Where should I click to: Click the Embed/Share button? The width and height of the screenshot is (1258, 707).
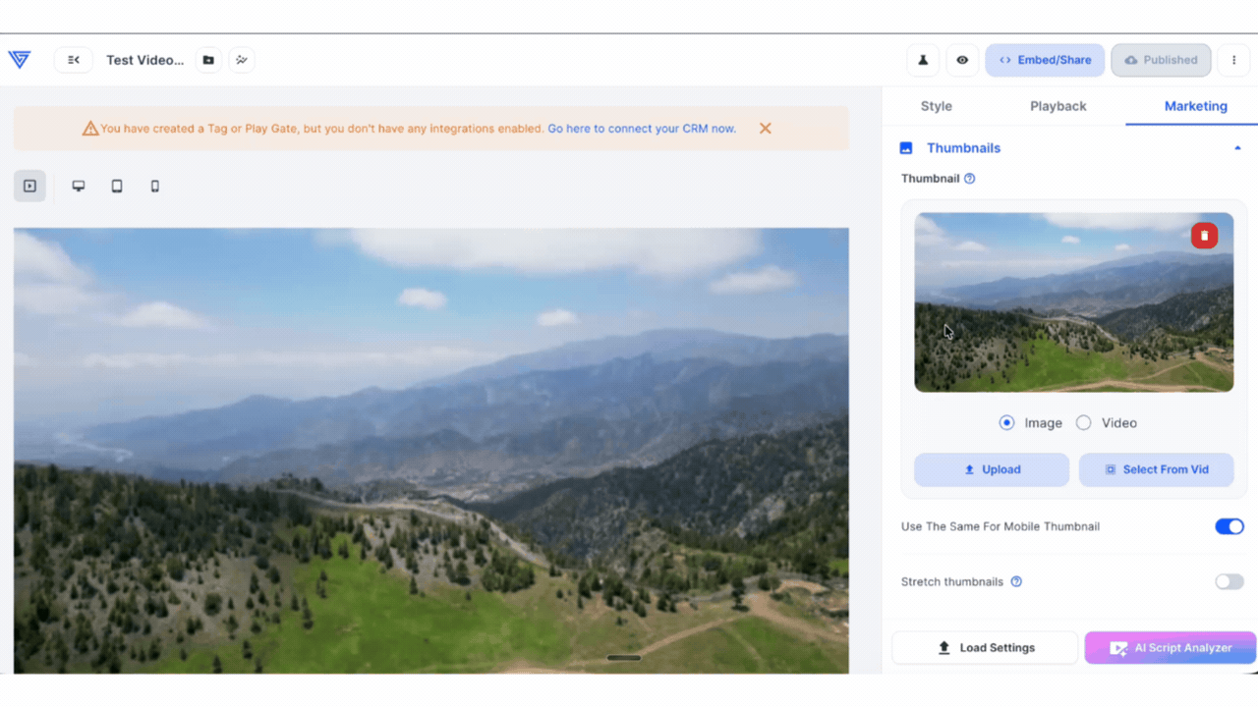coord(1045,60)
